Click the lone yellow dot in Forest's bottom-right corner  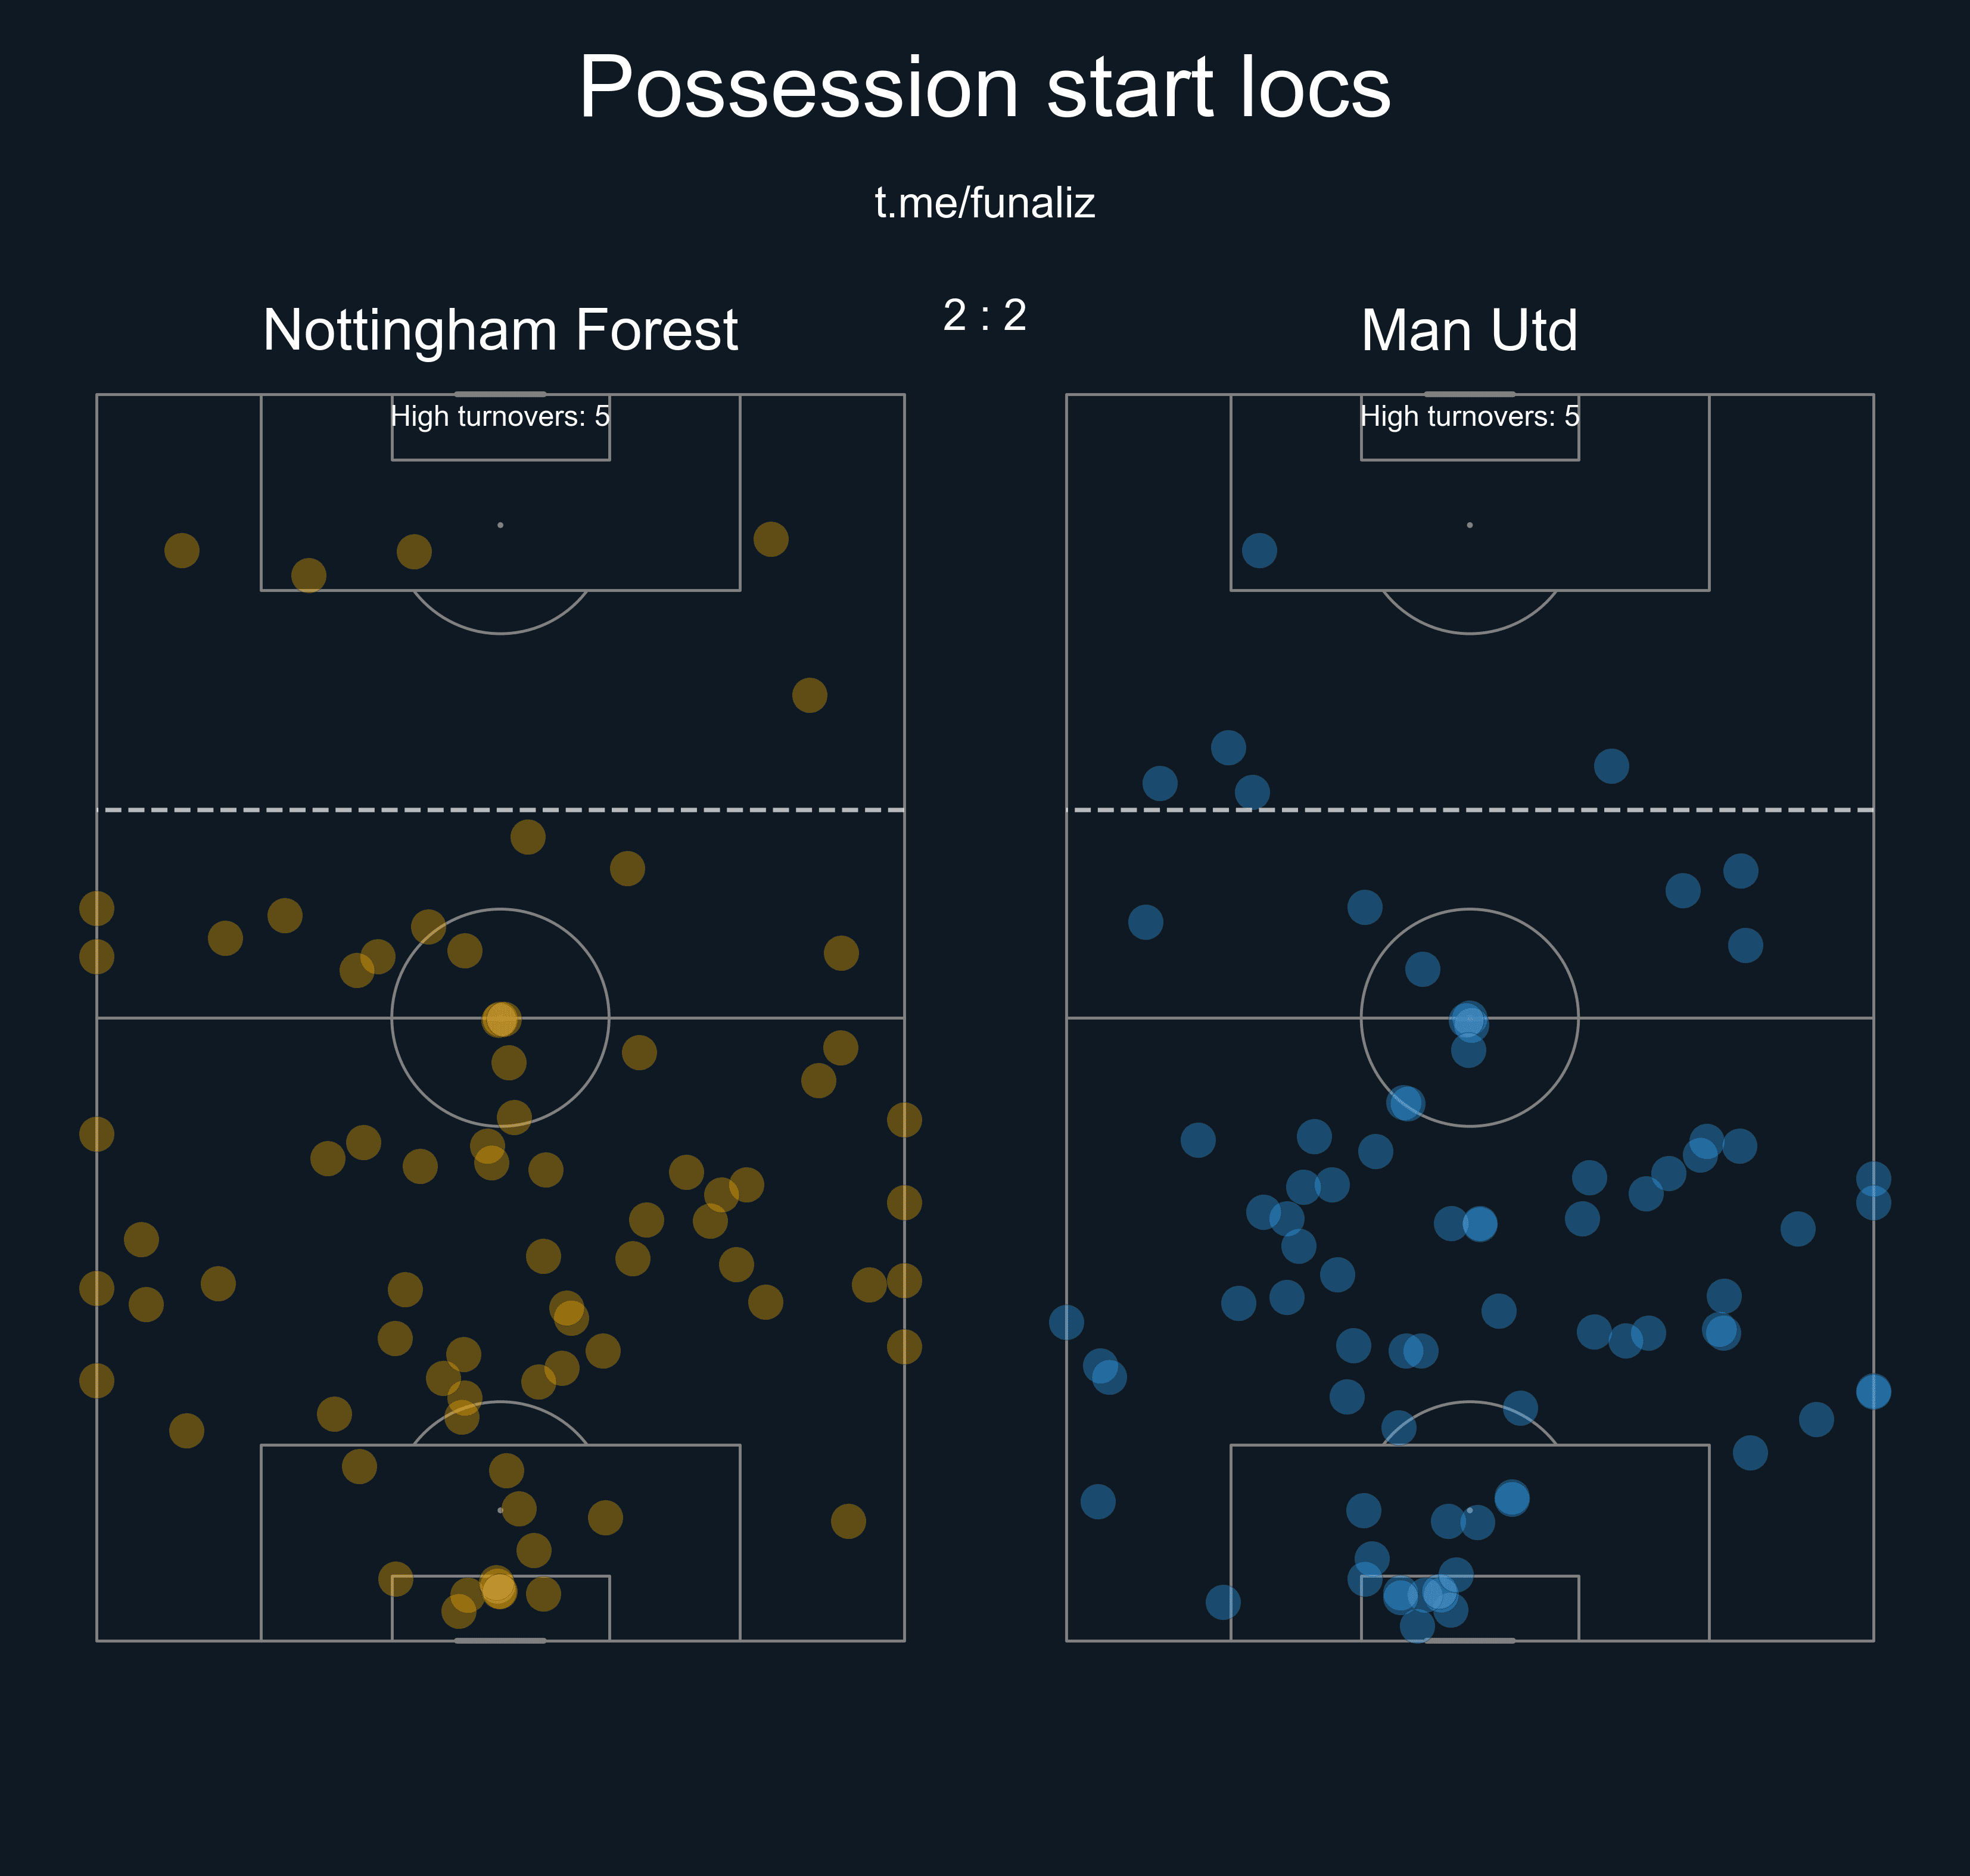848,1521
